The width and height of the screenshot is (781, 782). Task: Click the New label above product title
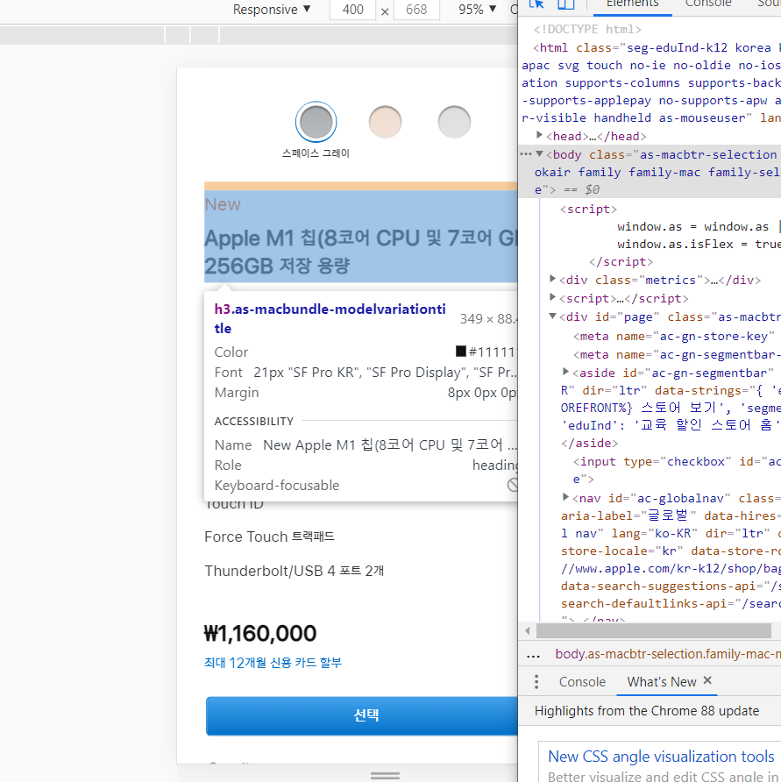coord(223,204)
